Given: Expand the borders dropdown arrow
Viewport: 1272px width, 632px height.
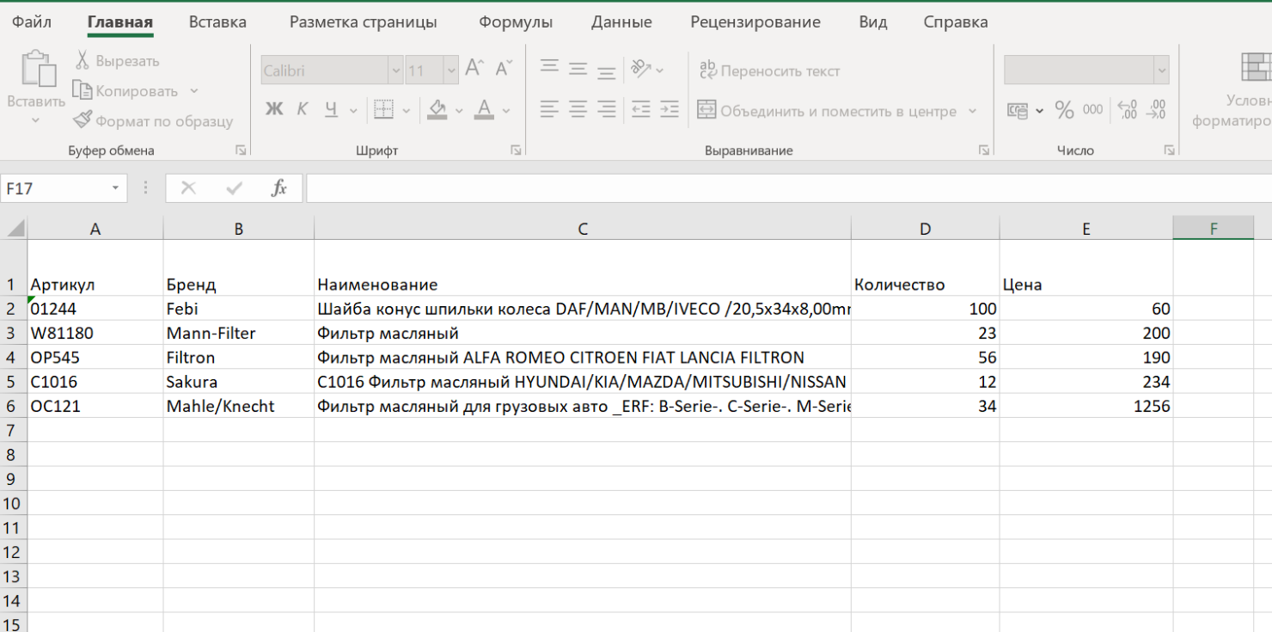Looking at the screenshot, I should pyautogui.click(x=406, y=110).
